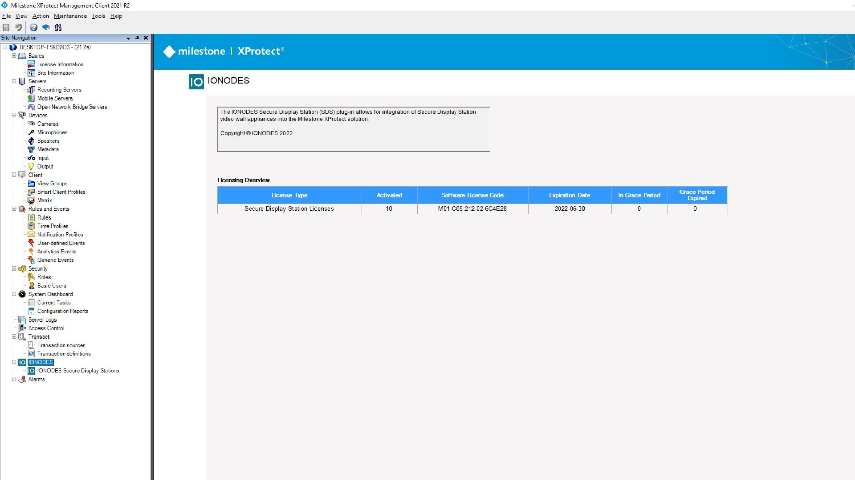Collapse the DESKTOP-TSKD2O3 root node
Screen dimensions: 855x480
[x=5, y=47]
